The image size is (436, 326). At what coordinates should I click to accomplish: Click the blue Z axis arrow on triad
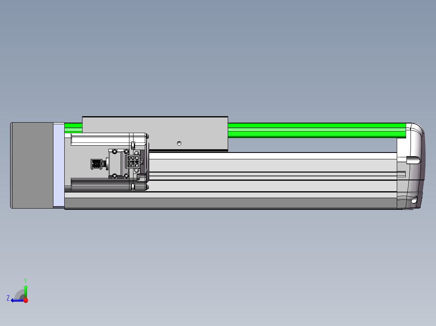17,300
